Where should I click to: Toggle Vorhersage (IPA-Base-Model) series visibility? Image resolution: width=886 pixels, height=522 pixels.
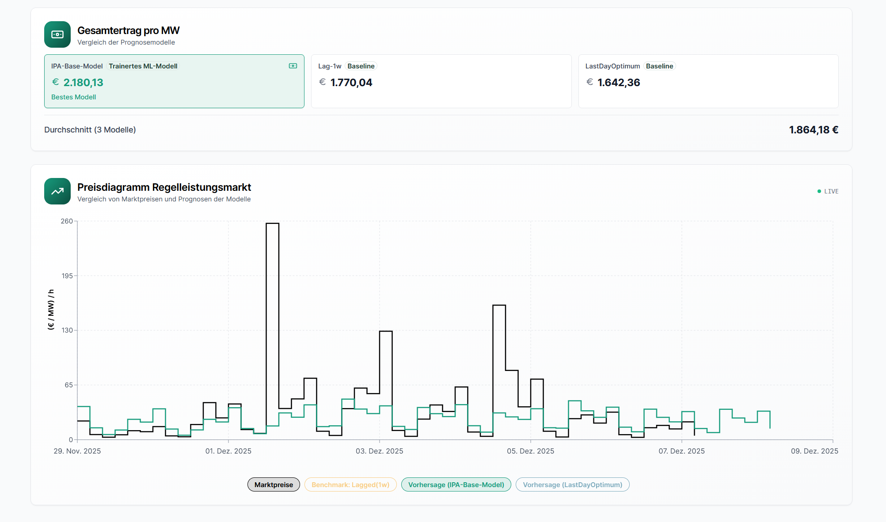[x=456, y=484]
